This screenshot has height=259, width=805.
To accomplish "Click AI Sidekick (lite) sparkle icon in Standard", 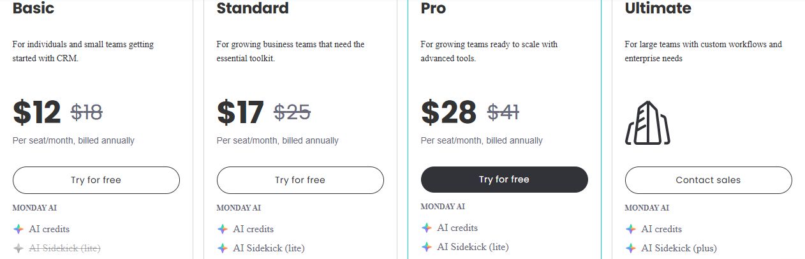I will tap(223, 248).
